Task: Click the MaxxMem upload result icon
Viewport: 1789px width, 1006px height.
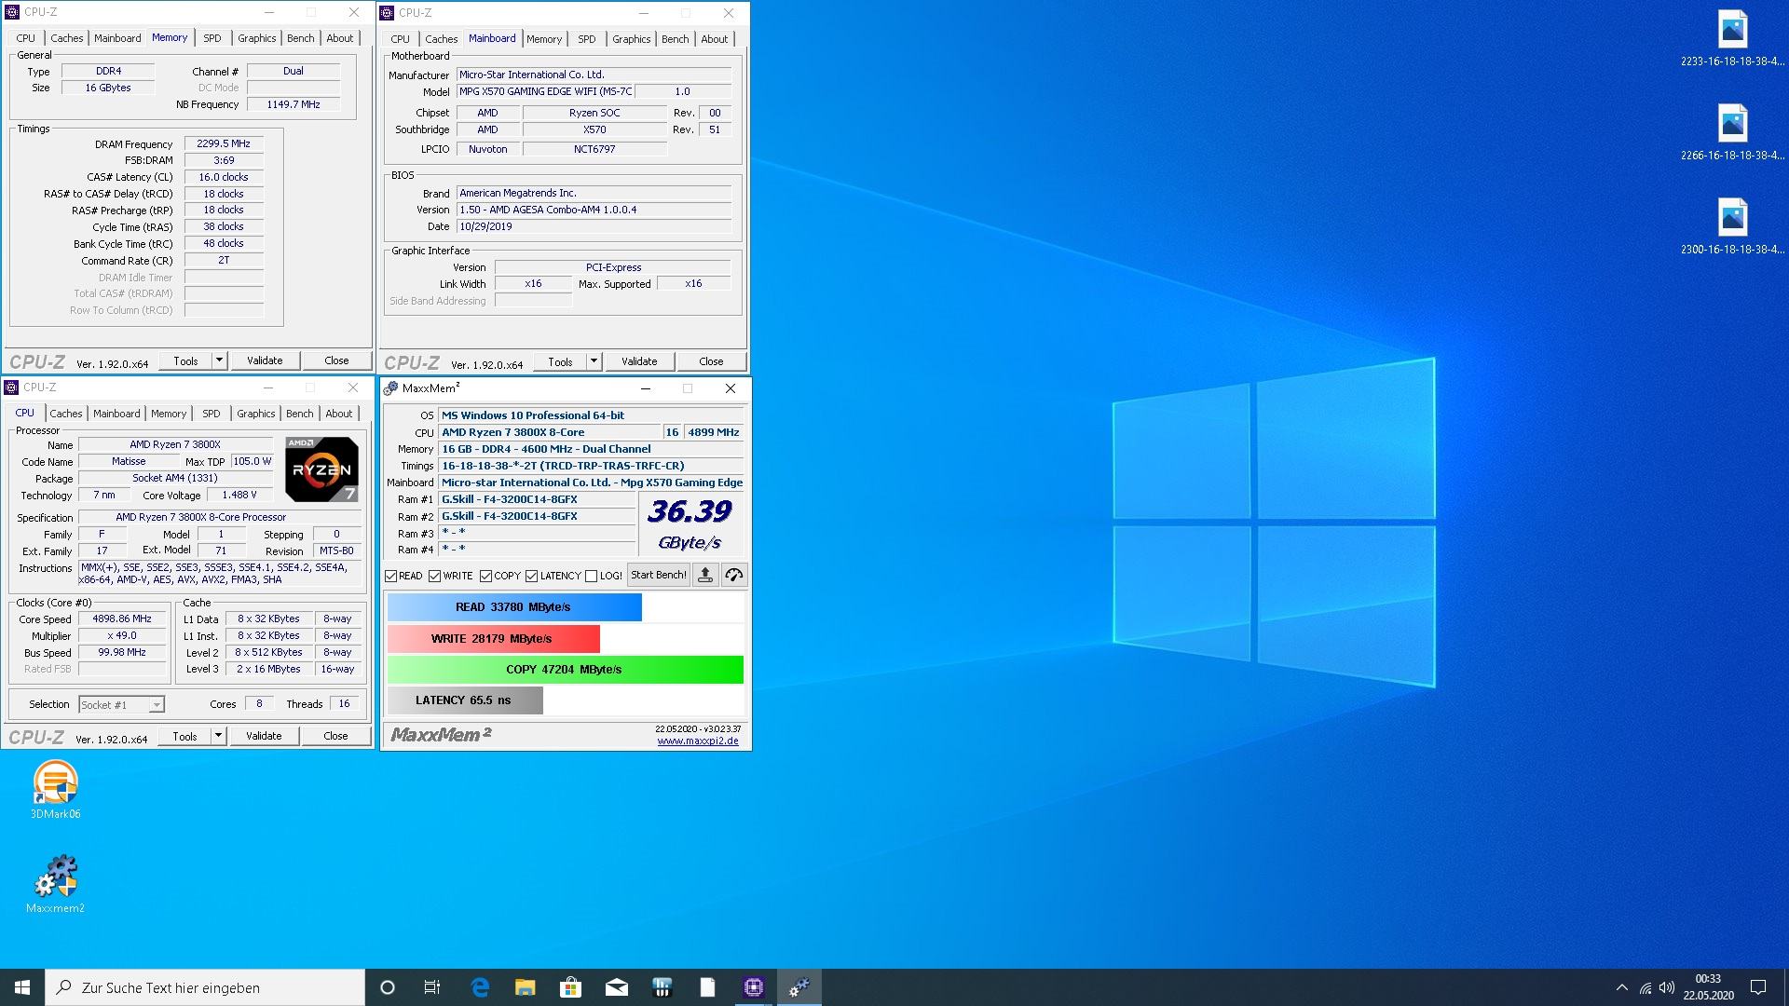Action: (x=705, y=575)
